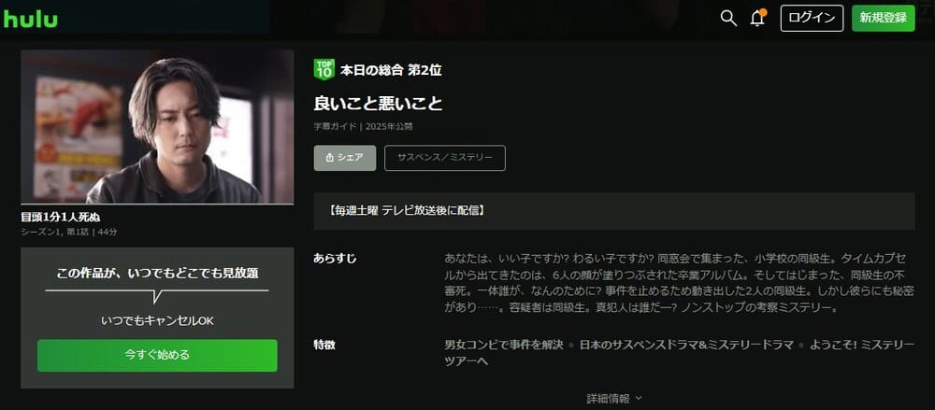The height and width of the screenshot is (410, 935).
Task: Select the サスペンス／ミステリー genre tag
Action: [445, 158]
